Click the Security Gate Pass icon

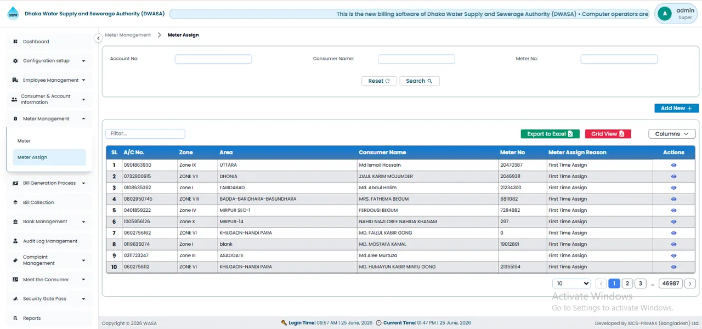16,299
